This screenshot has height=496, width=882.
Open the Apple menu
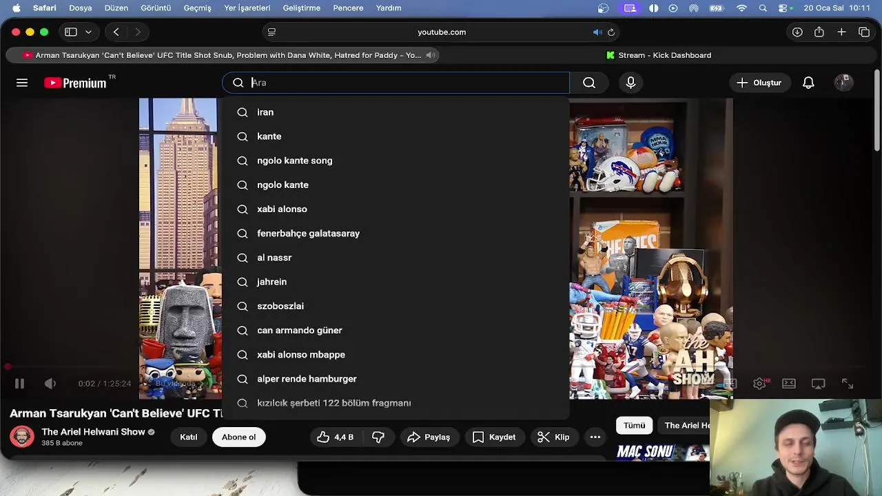pos(17,8)
